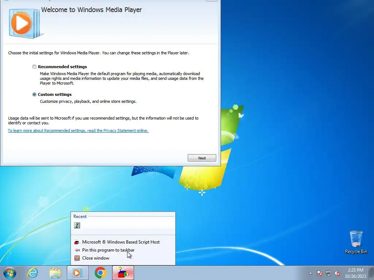Open Google Chrome from taskbar
This screenshot has width=374, height=280.
(x=100, y=273)
